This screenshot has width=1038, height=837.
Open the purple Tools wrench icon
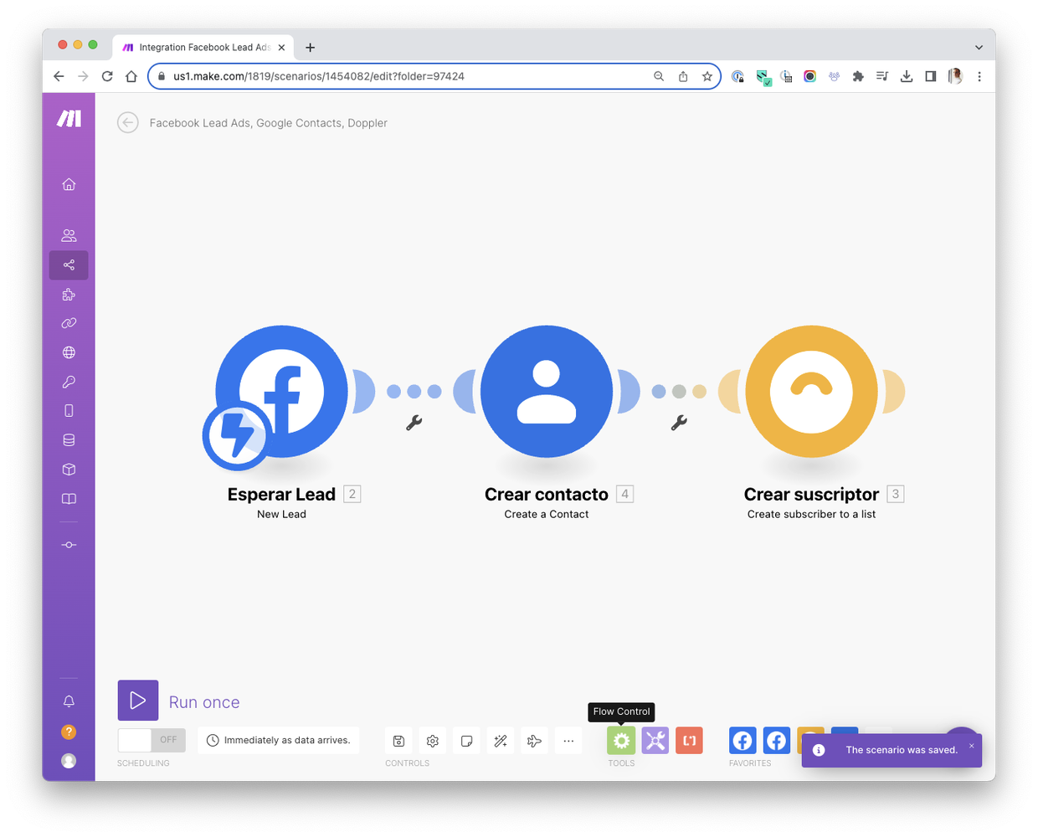click(655, 741)
